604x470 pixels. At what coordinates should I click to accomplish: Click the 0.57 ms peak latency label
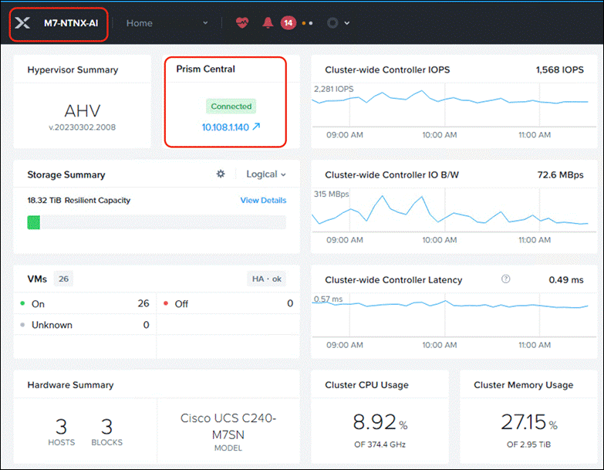point(328,299)
